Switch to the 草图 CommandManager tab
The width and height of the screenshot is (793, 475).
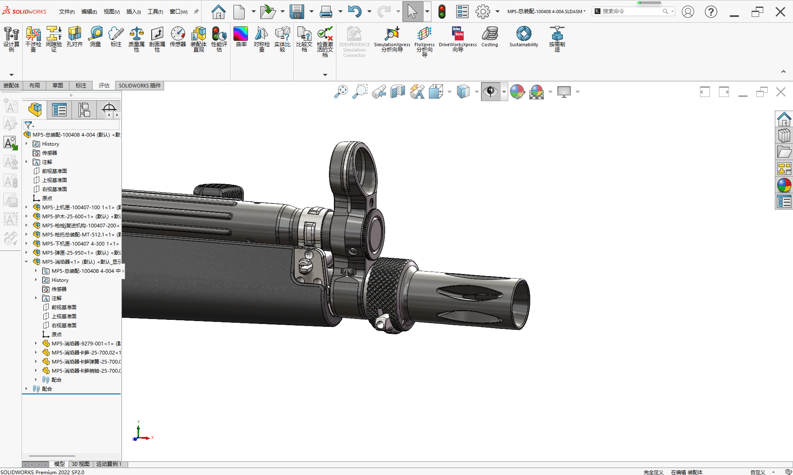click(x=57, y=85)
